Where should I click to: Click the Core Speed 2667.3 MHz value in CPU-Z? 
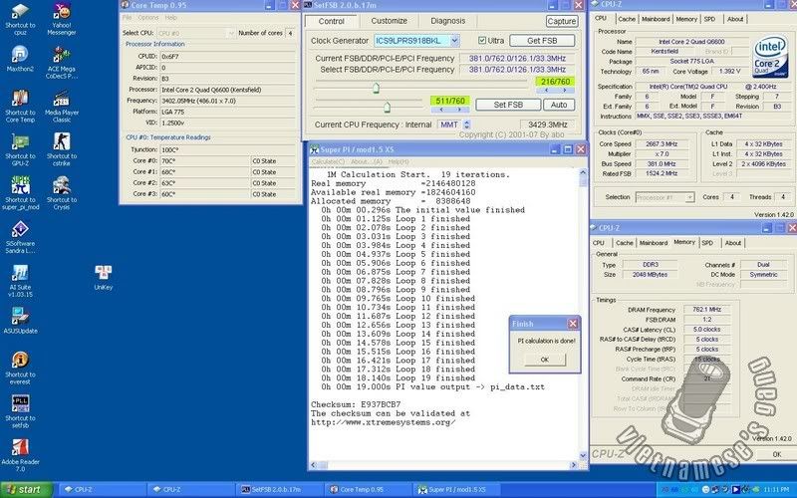tap(662, 143)
